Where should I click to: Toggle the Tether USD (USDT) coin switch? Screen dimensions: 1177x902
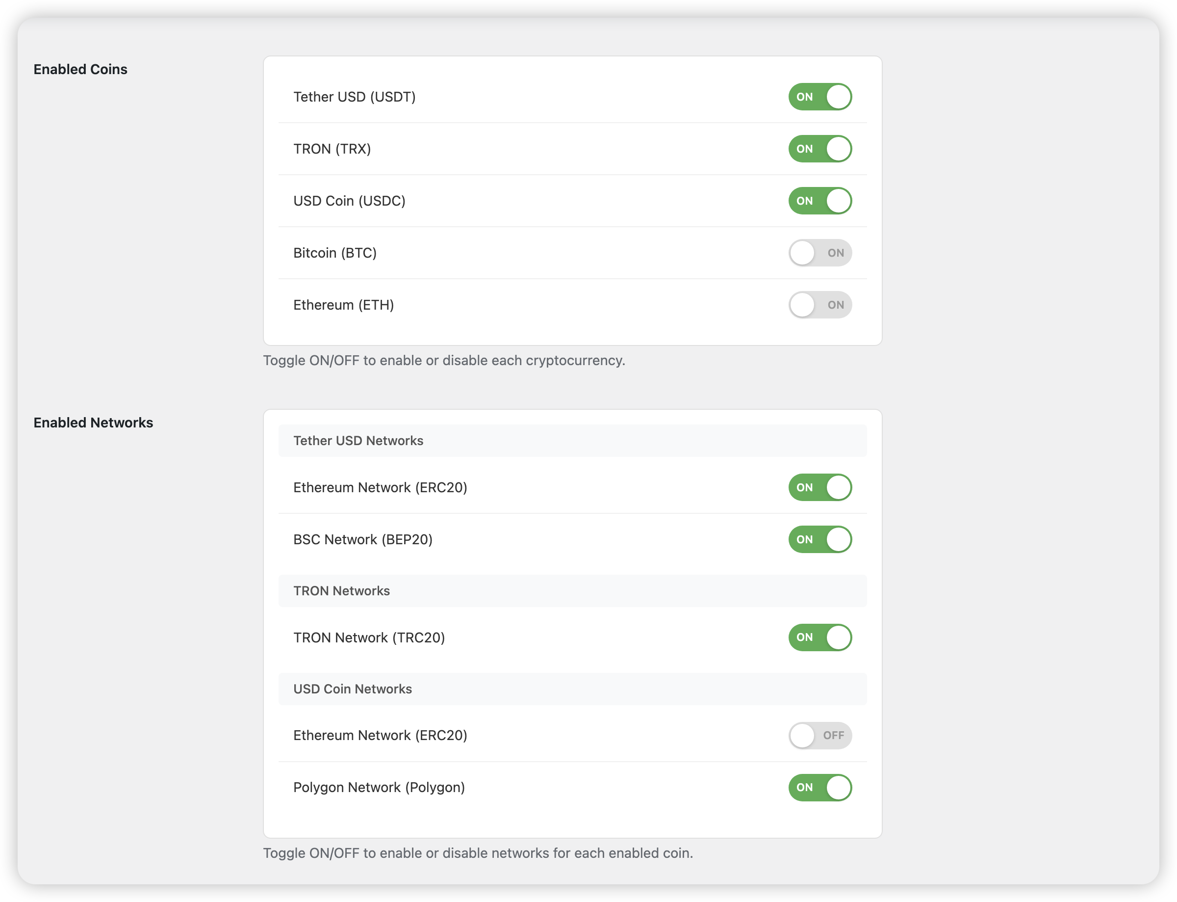[x=819, y=97]
